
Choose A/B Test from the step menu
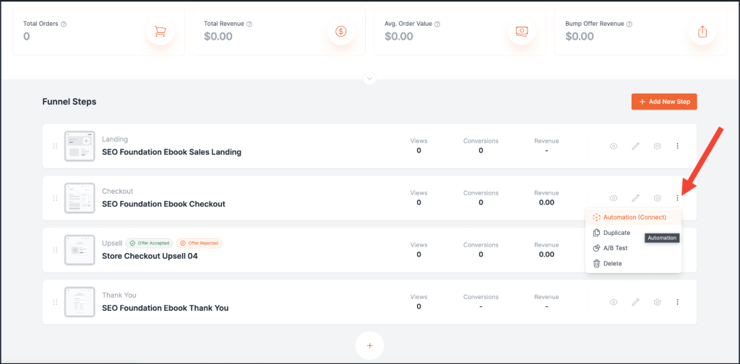pos(615,248)
